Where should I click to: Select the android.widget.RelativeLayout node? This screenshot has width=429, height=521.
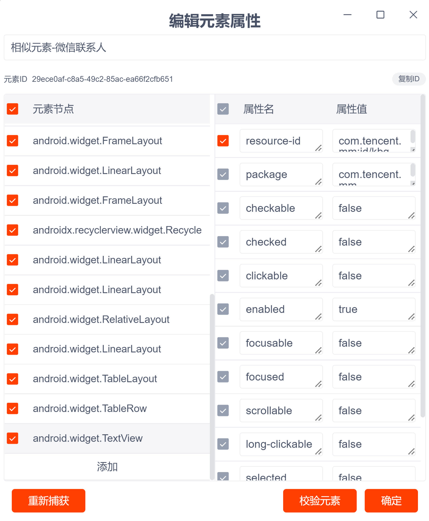[x=101, y=319]
